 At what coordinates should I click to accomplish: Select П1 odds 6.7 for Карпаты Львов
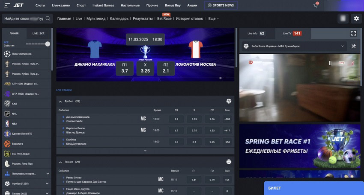pyautogui.click(x=176, y=131)
